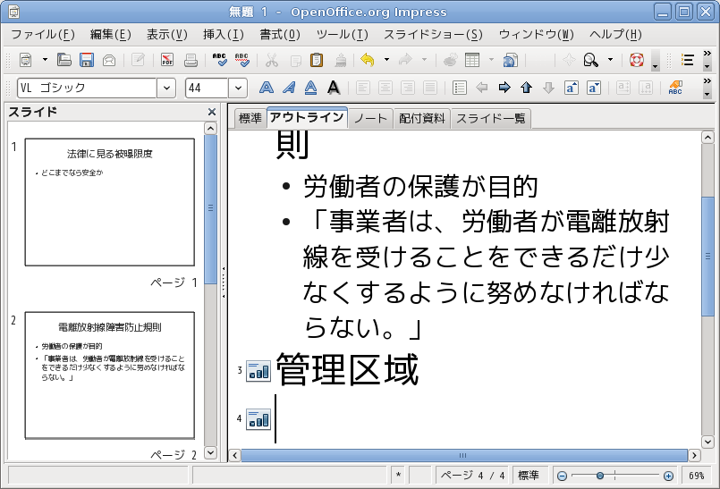The height and width of the screenshot is (489, 720).
Task: Click the Demote right arrow icon
Action: click(504, 88)
